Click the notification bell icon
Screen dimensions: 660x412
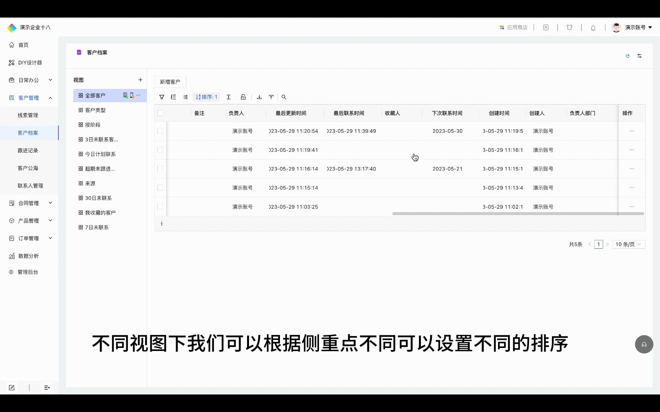[593, 27]
